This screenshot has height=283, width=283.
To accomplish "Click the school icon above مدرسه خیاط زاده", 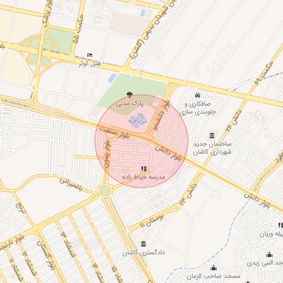I will [x=144, y=169].
